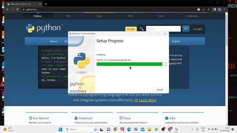Go back in Chrome browser
This screenshot has width=237, height=133.
pyautogui.click(x=7, y=9)
